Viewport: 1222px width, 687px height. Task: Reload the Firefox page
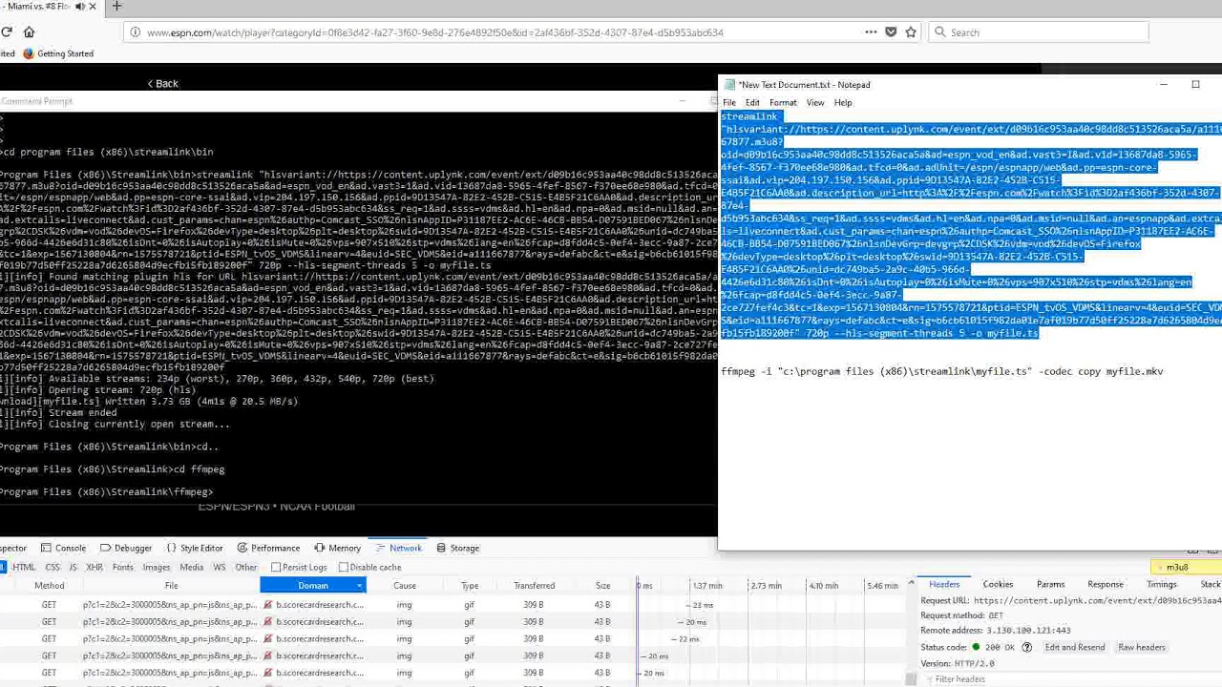(x=6, y=32)
